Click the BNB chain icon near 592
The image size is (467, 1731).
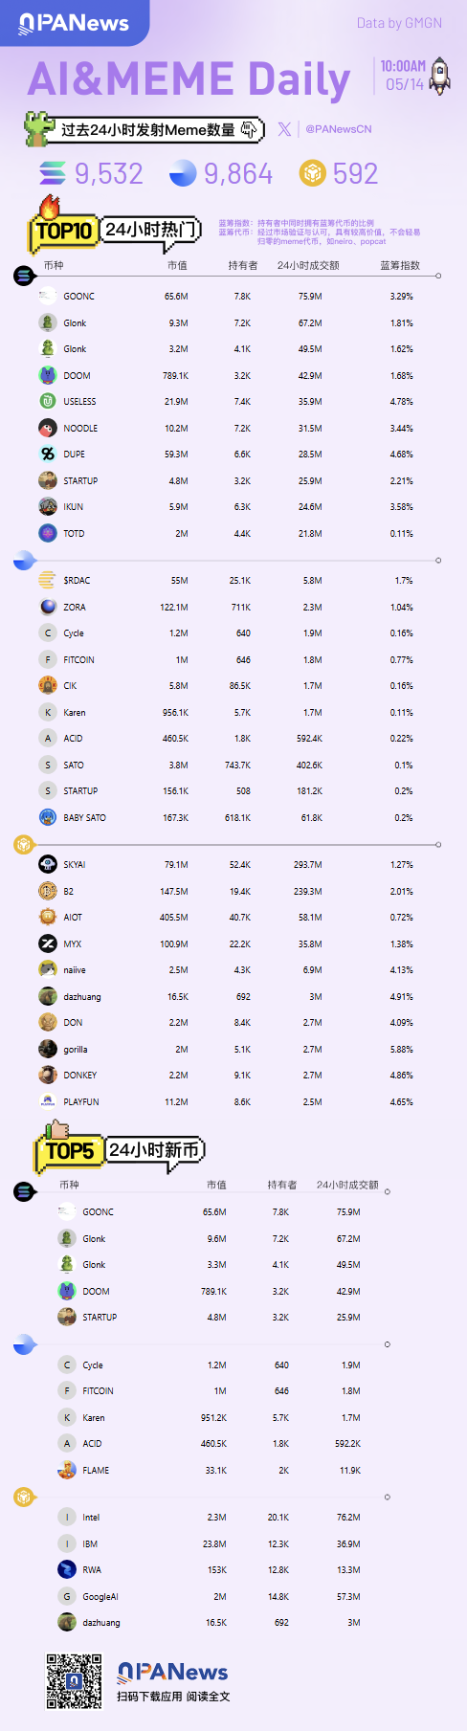313,172
